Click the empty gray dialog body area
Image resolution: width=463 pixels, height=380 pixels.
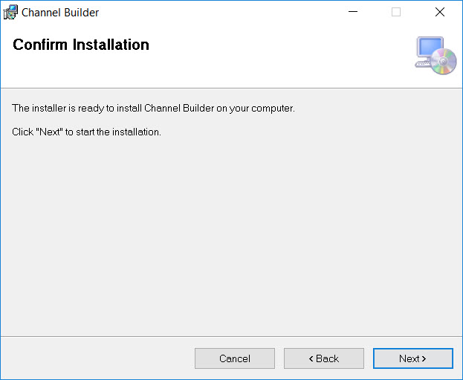230,238
